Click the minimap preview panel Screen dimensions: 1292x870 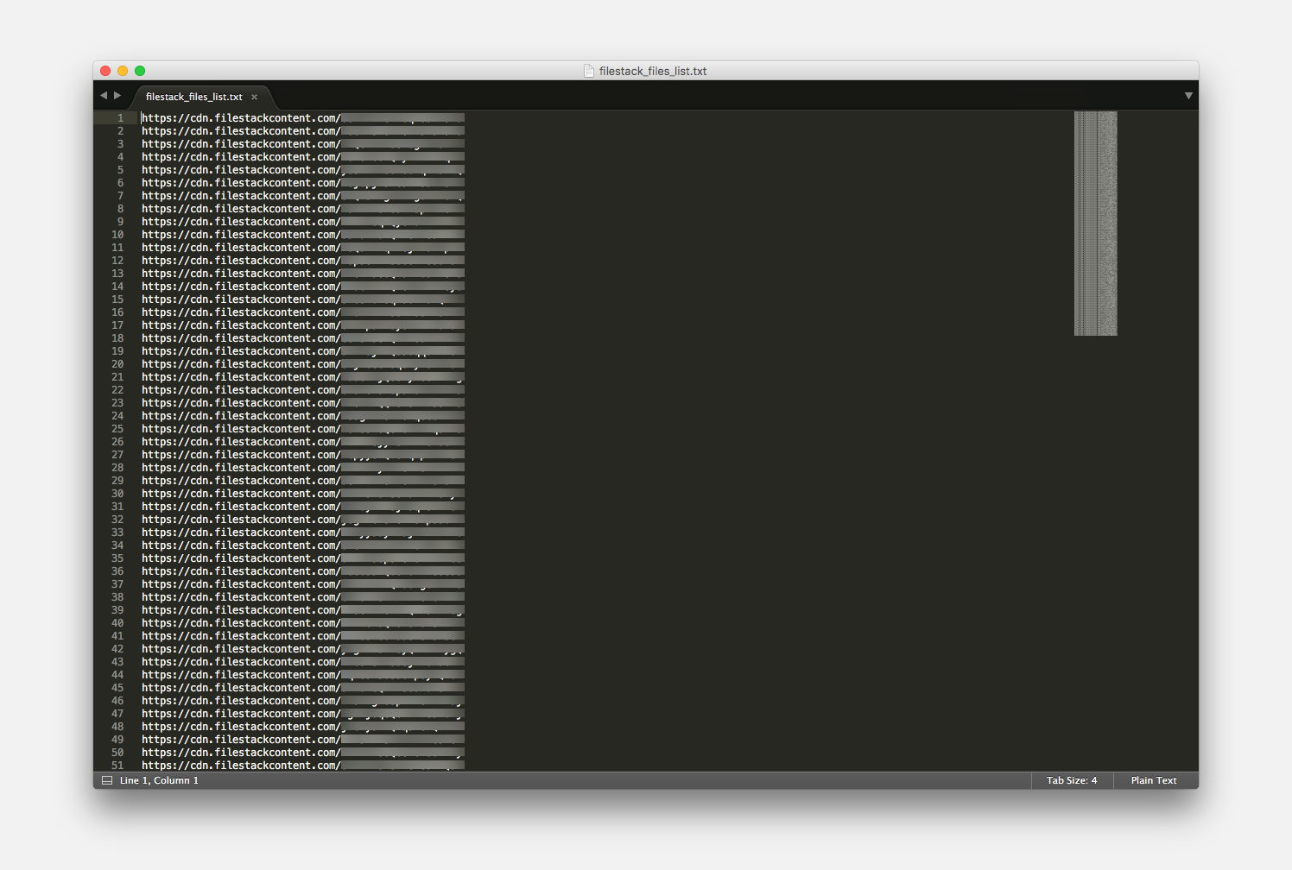click(x=1094, y=223)
